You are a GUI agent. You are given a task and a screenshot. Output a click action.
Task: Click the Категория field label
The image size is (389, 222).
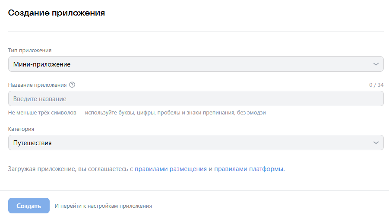(x=21, y=129)
